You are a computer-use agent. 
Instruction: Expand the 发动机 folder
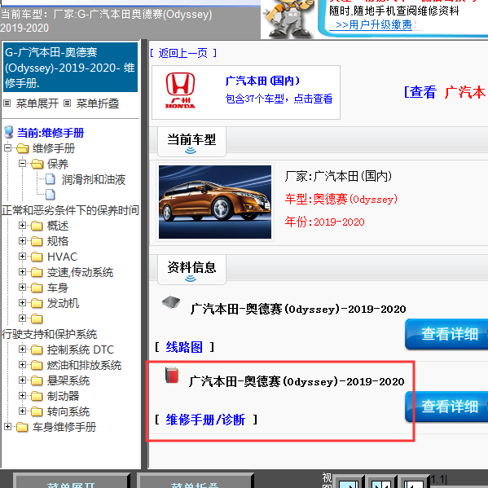click(23, 302)
